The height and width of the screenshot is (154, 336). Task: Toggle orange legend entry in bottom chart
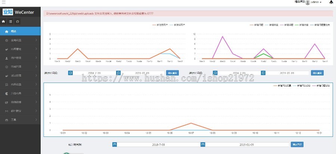pos(282,86)
